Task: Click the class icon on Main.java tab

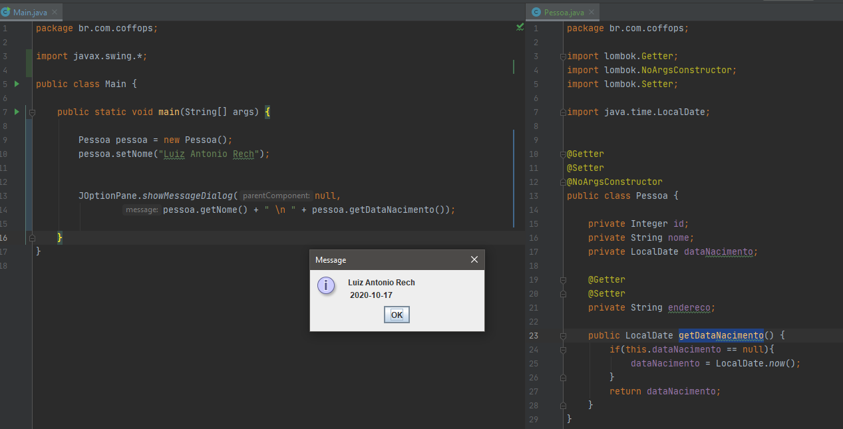Action: (6, 11)
